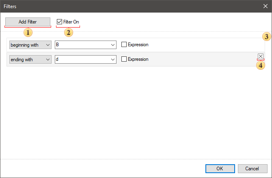The width and height of the screenshot is (272, 178).
Task: Click the numbered callout badge 4
Action: 261,65
